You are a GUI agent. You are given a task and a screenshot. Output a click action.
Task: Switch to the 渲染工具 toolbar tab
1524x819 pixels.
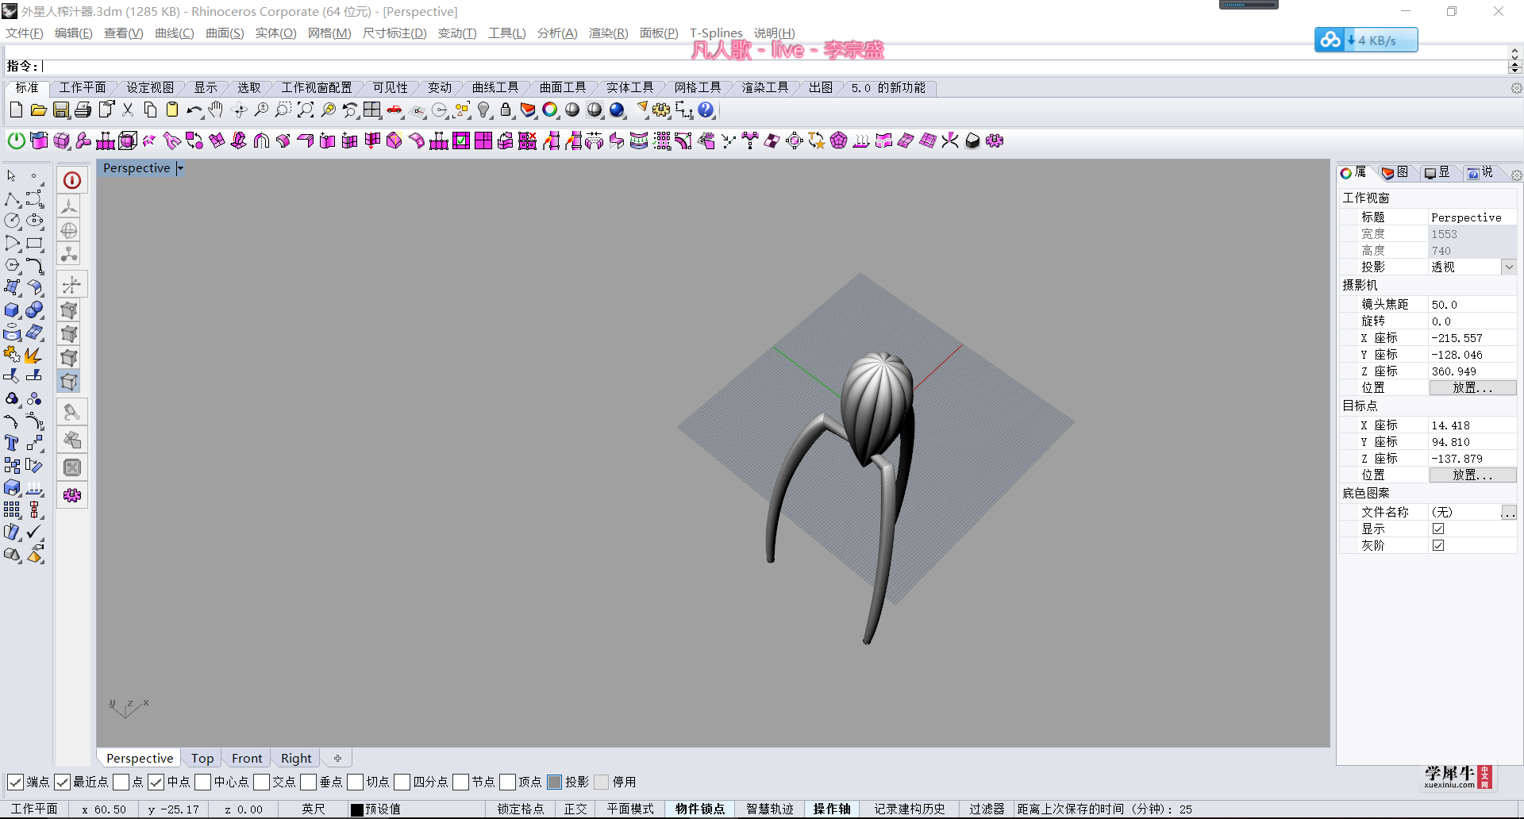(764, 87)
